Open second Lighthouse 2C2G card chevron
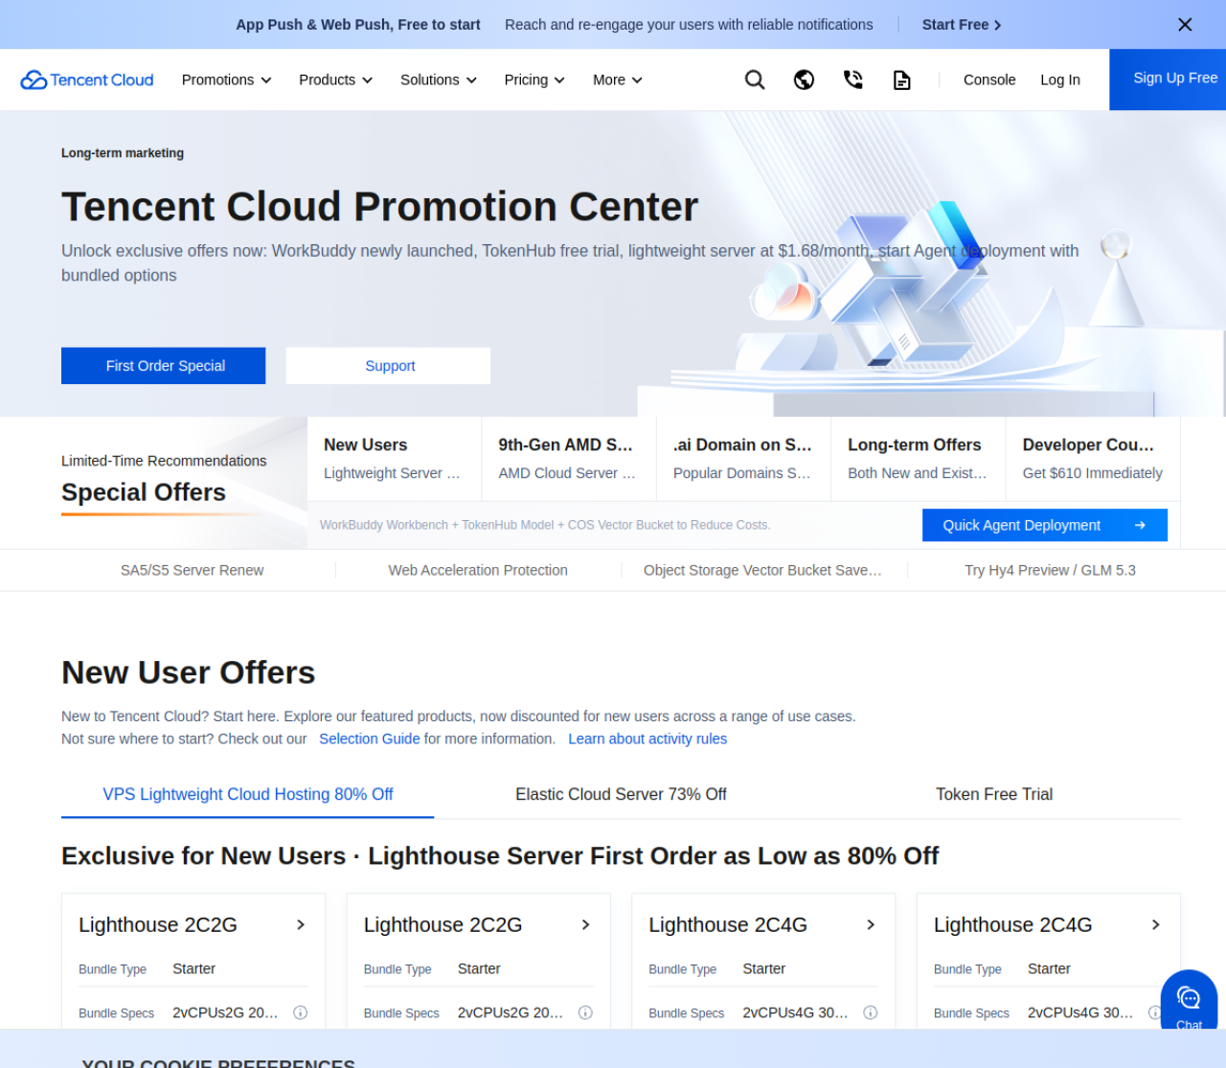Image resolution: width=1226 pixels, height=1068 pixels. coord(586,924)
